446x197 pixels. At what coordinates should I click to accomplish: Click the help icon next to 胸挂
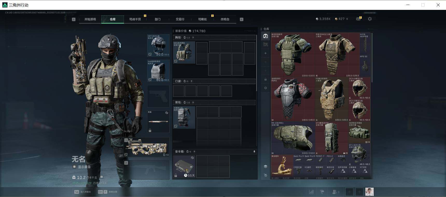click(x=193, y=38)
